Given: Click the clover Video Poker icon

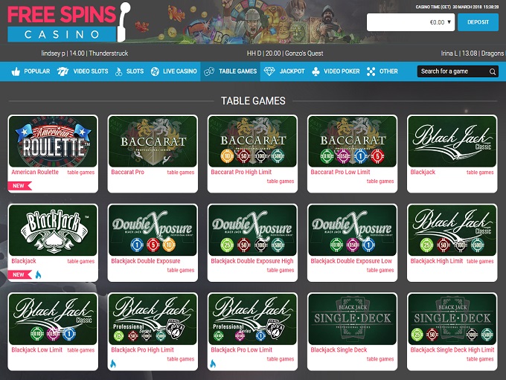Looking at the screenshot, I should click(x=316, y=71).
